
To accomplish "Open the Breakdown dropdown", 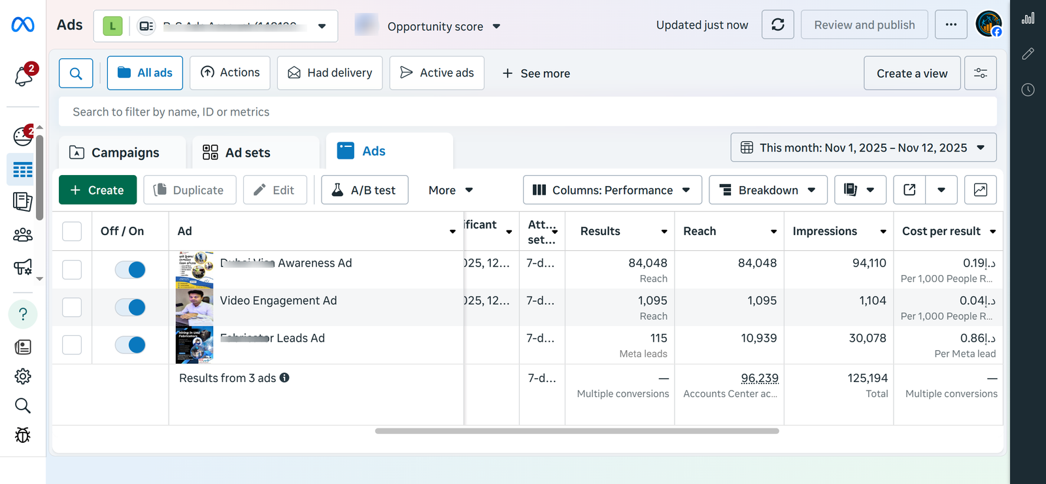I will click(x=768, y=190).
